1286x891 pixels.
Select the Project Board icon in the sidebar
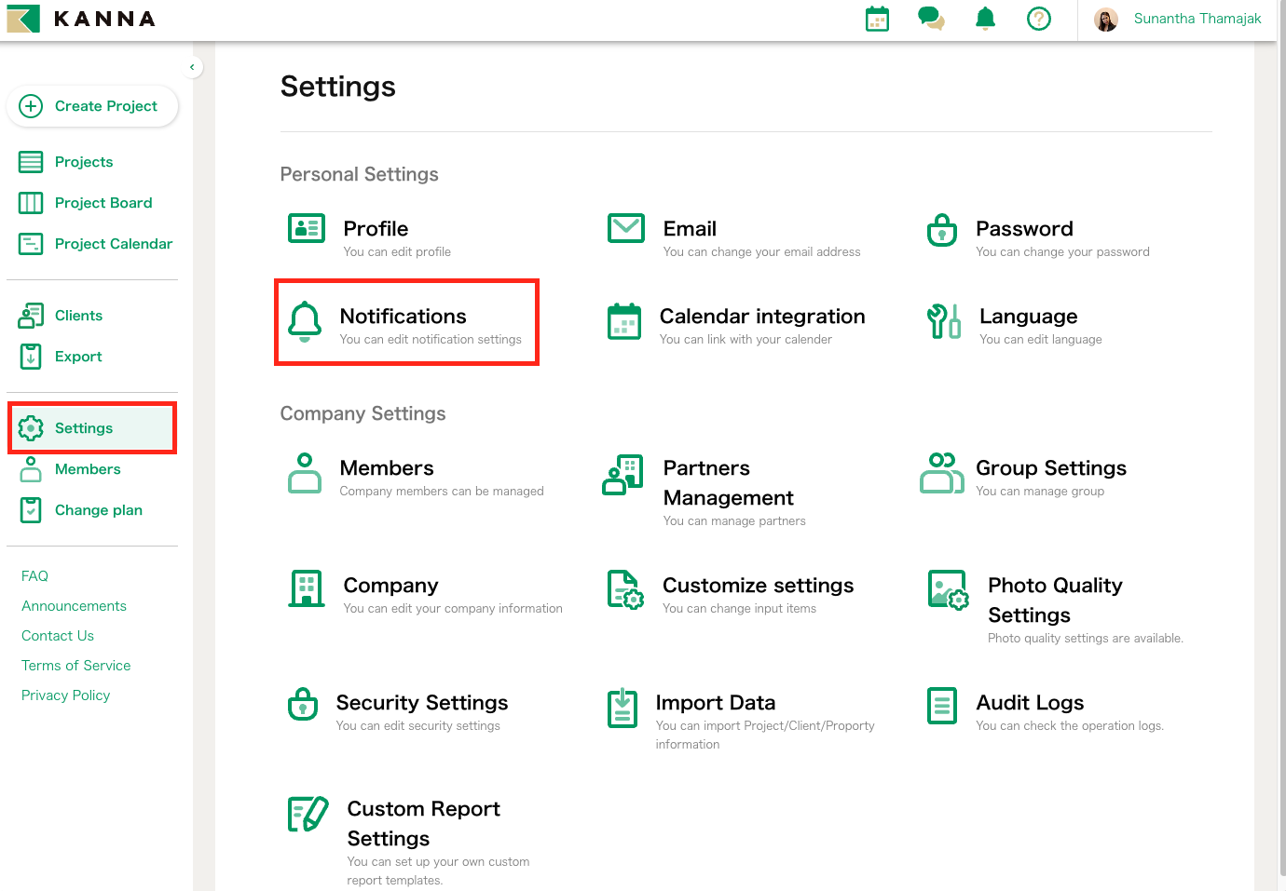click(x=31, y=202)
